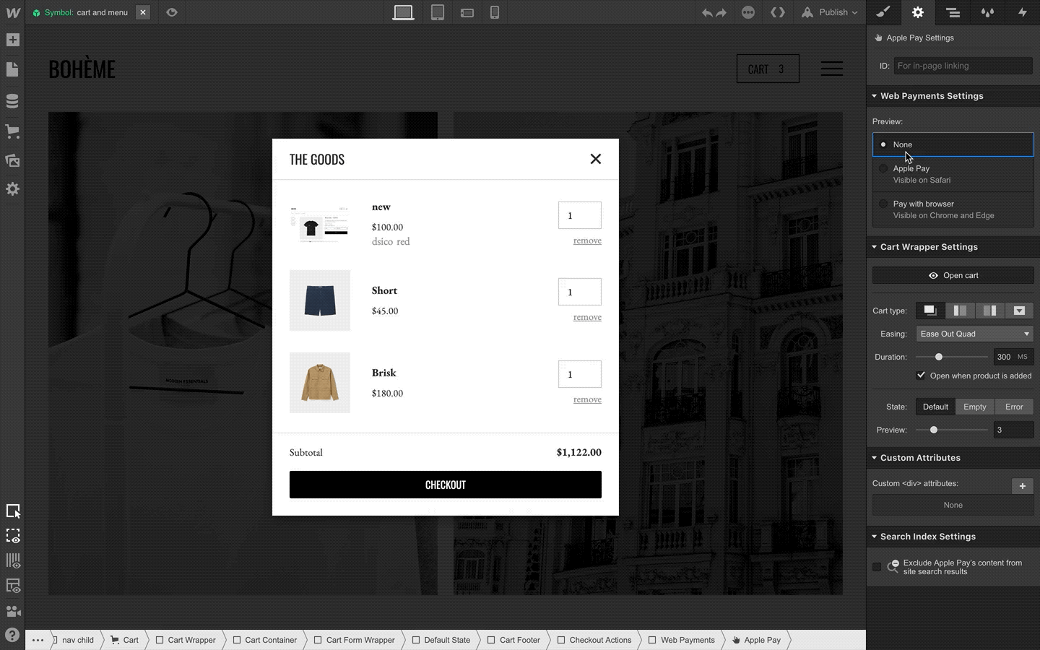Open the Ecommerce panel
This screenshot has height=650, width=1040.
12,131
